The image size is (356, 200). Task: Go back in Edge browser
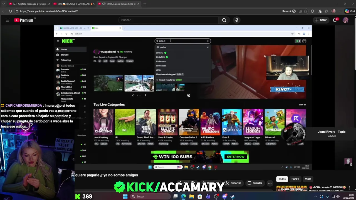3,11
